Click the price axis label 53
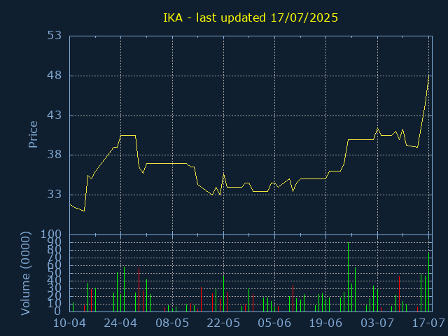This screenshot has width=448, height=336. click(x=55, y=36)
